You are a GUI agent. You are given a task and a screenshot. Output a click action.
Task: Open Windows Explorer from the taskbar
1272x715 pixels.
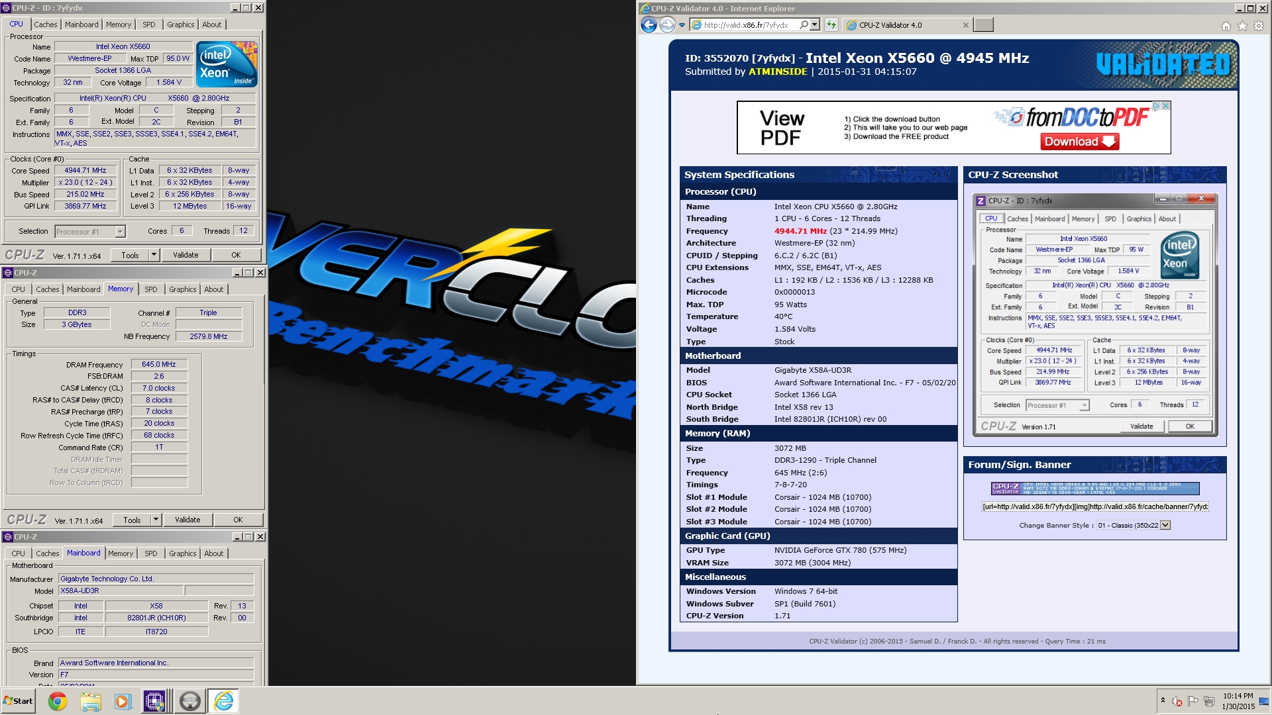(91, 701)
